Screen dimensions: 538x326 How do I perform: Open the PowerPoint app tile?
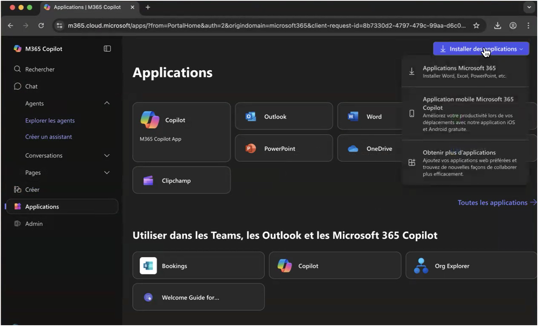[x=284, y=148]
